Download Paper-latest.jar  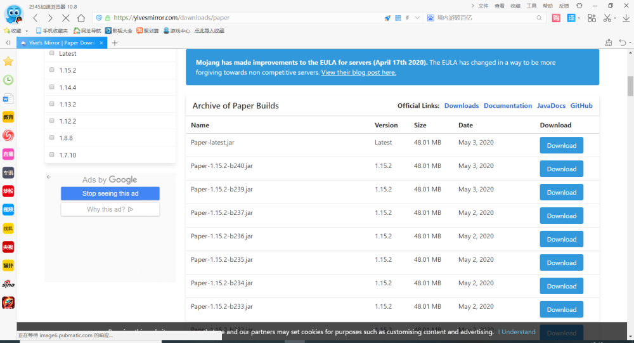[x=561, y=146]
